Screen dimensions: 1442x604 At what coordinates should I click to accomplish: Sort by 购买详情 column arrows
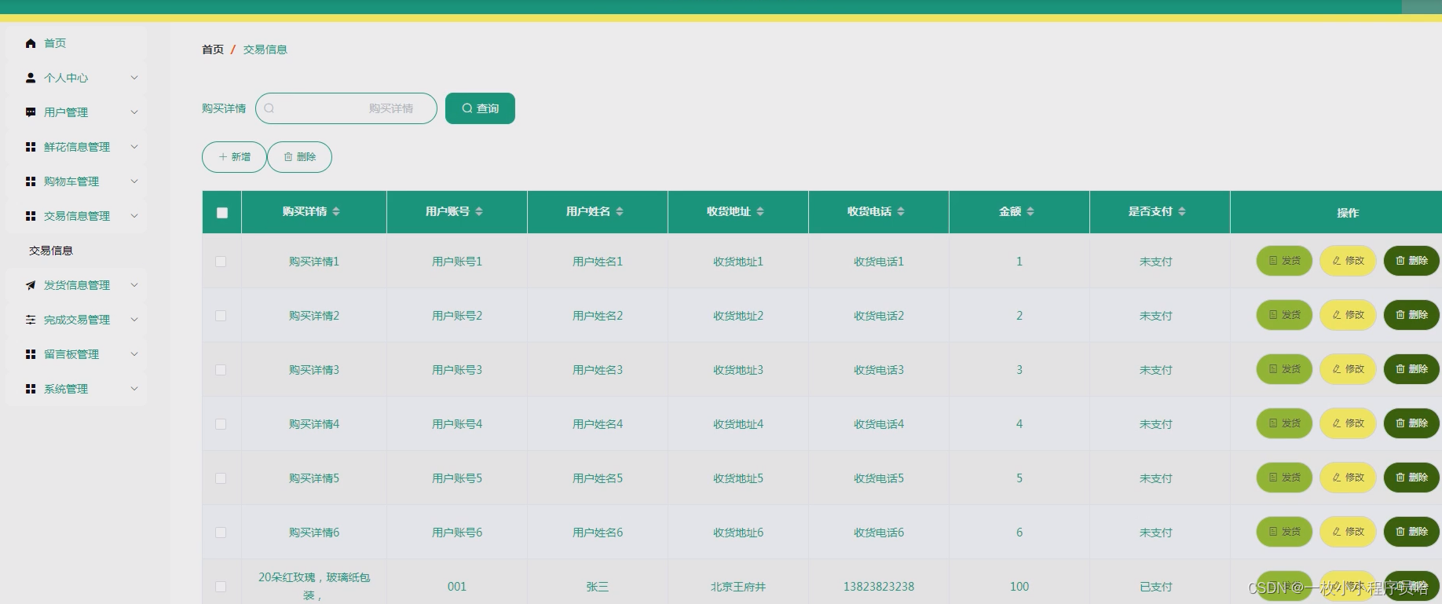point(336,211)
